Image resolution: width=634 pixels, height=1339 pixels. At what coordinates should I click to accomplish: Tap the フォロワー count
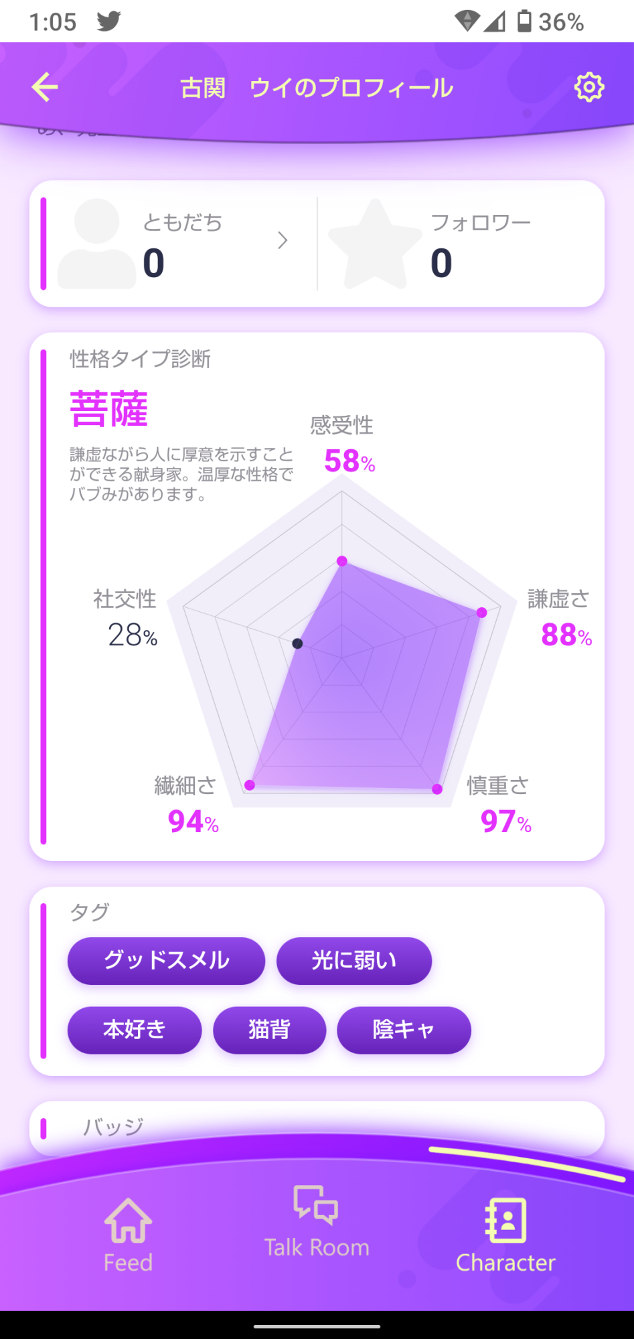point(441,262)
